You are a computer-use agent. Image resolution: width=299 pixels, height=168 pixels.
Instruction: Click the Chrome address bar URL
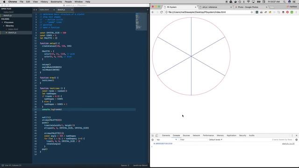(197, 12)
